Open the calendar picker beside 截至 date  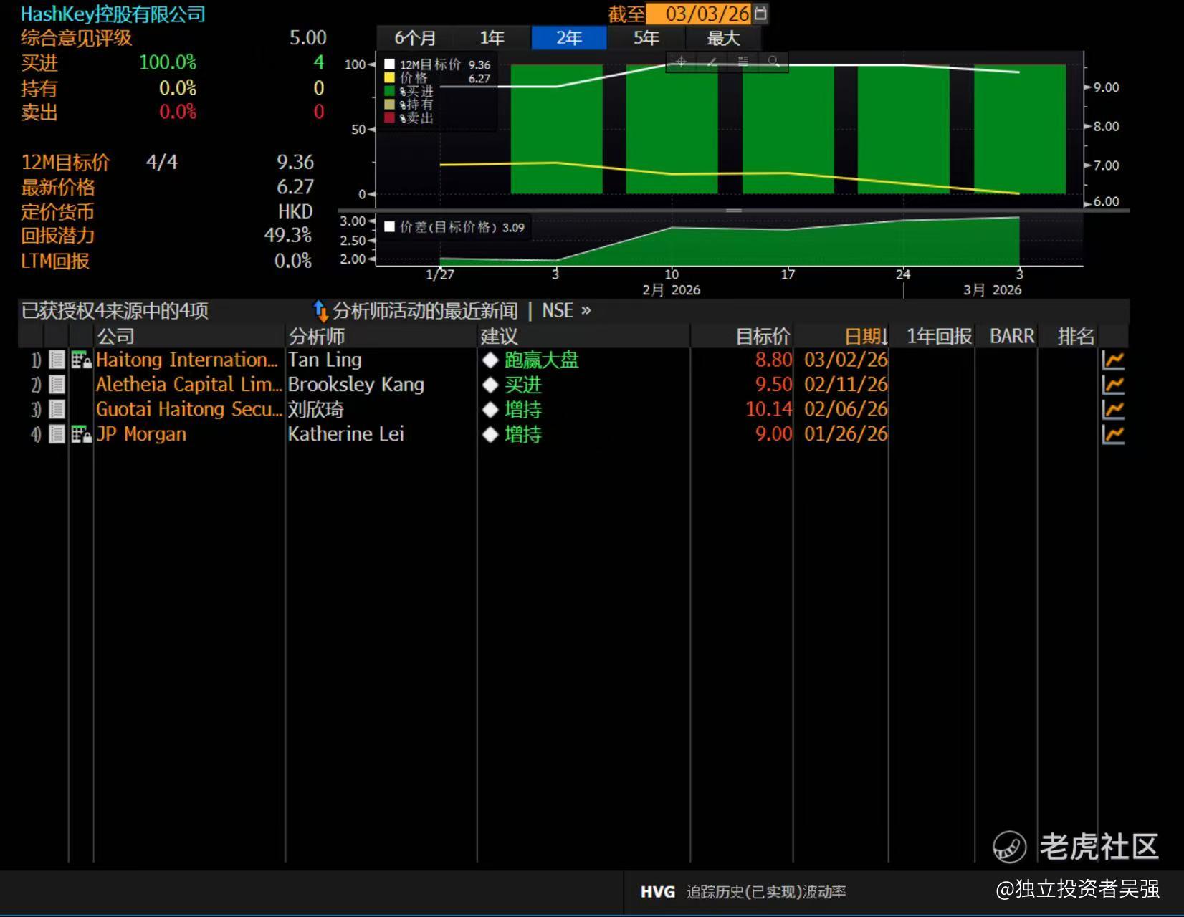(760, 14)
